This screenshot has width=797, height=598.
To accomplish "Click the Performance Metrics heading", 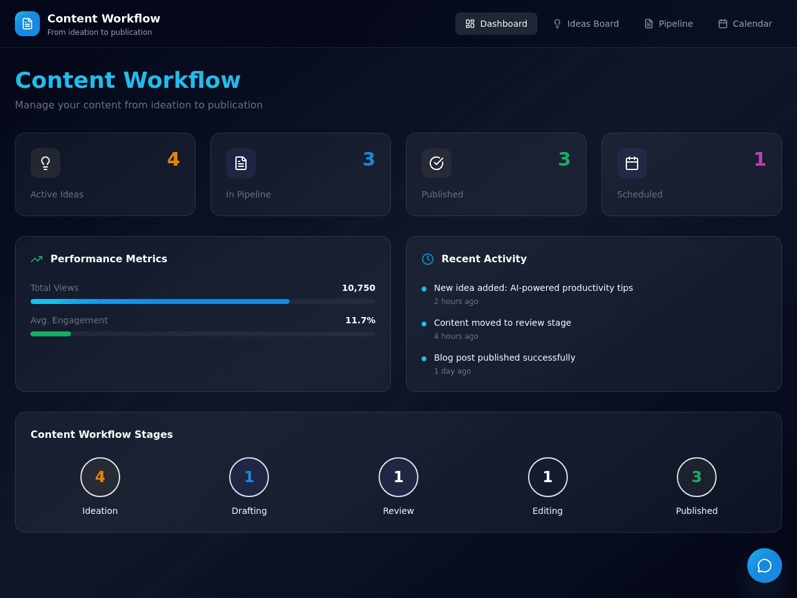I will tap(109, 259).
